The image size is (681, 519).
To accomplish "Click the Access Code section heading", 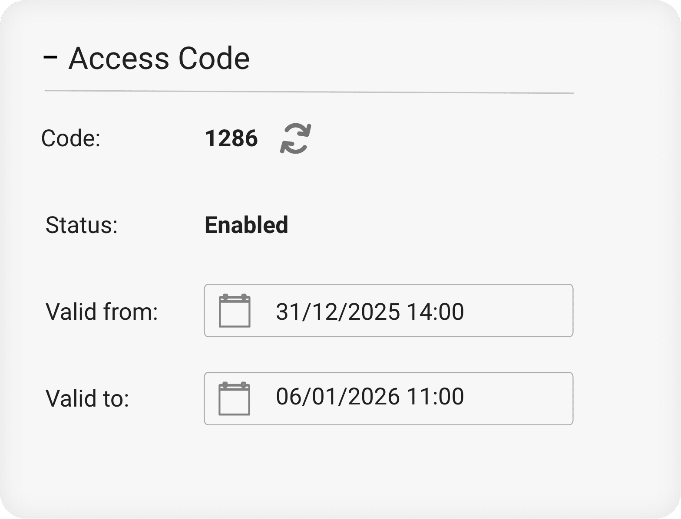I will tap(159, 58).
